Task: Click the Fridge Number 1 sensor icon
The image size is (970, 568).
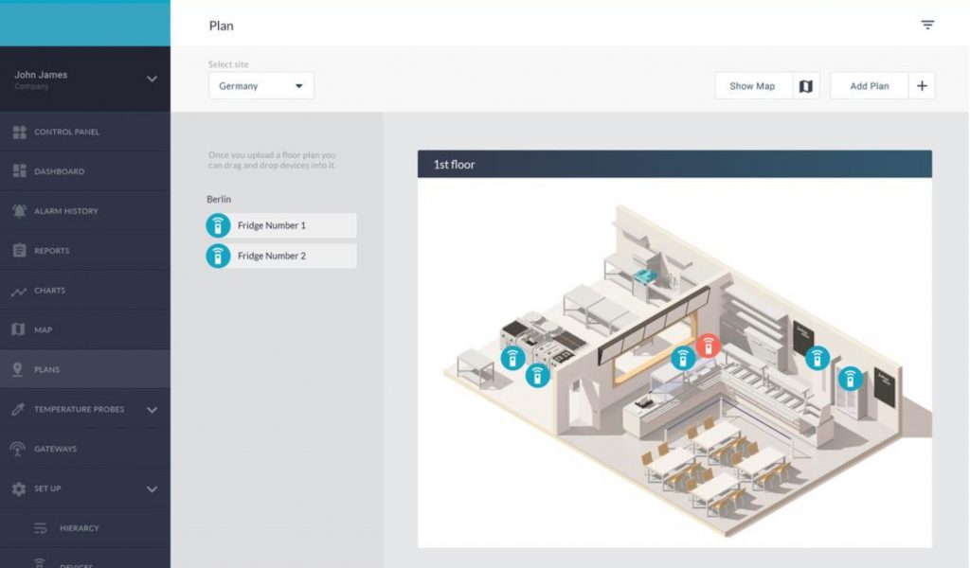Action: click(218, 225)
